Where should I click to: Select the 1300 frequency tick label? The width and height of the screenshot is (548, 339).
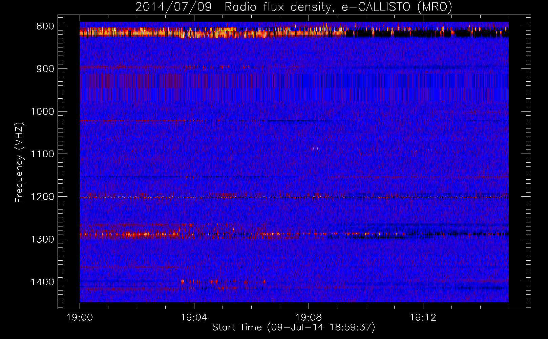click(42, 240)
